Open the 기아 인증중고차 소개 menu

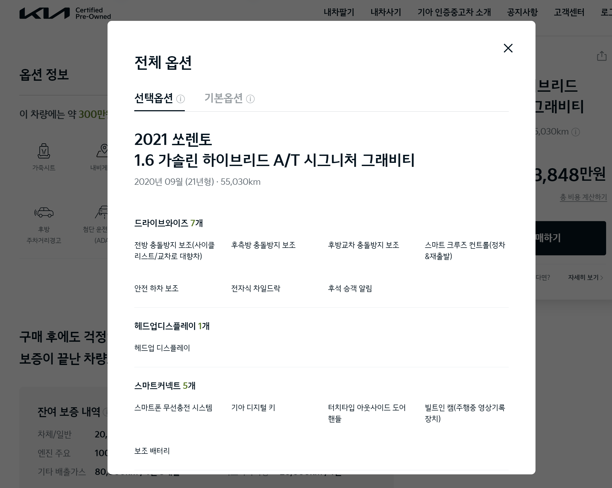(x=454, y=12)
